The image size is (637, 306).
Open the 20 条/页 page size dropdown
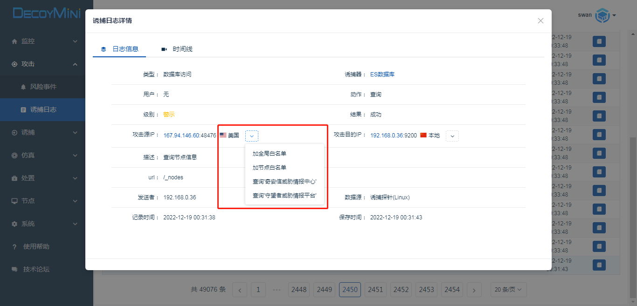click(x=508, y=290)
